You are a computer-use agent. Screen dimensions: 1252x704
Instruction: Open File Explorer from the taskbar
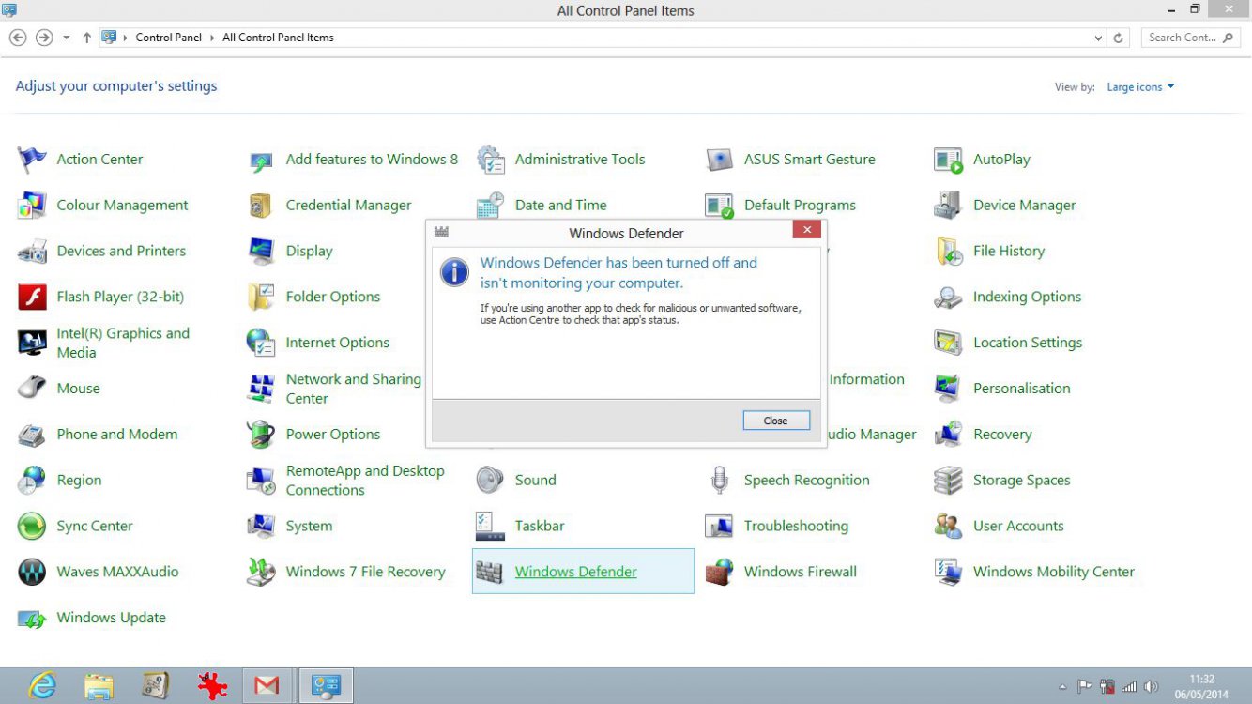tap(99, 686)
